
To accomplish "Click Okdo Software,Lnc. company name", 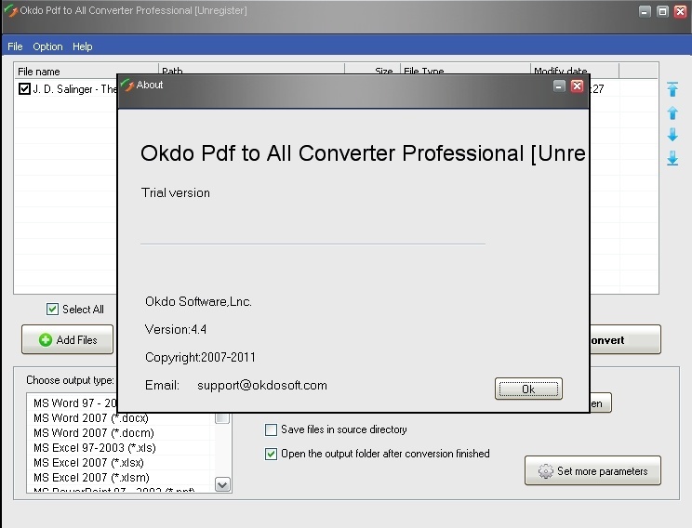I will coord(198,302).
